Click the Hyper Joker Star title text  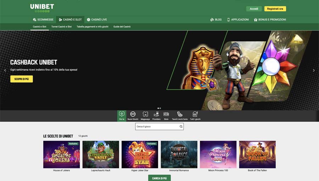click(140, 170)
